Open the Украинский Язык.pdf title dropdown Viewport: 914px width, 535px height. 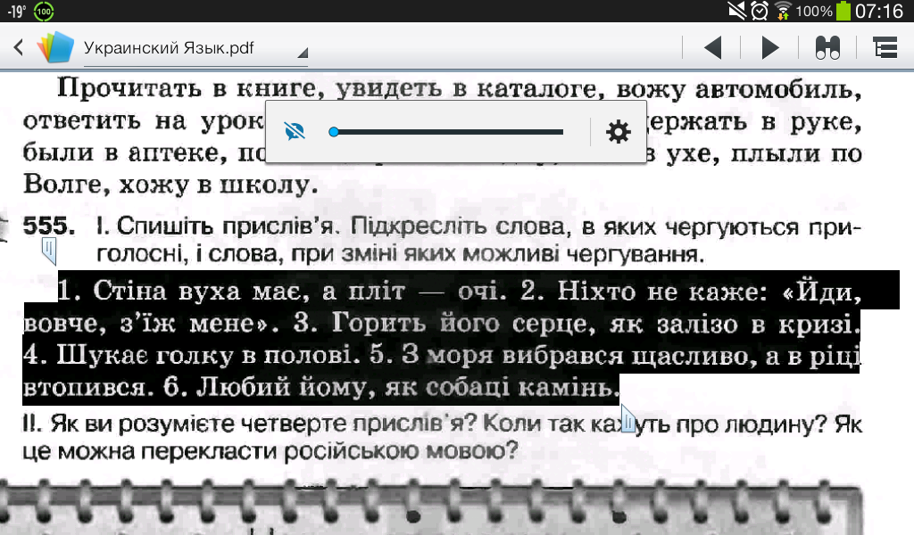click(195, 48)
